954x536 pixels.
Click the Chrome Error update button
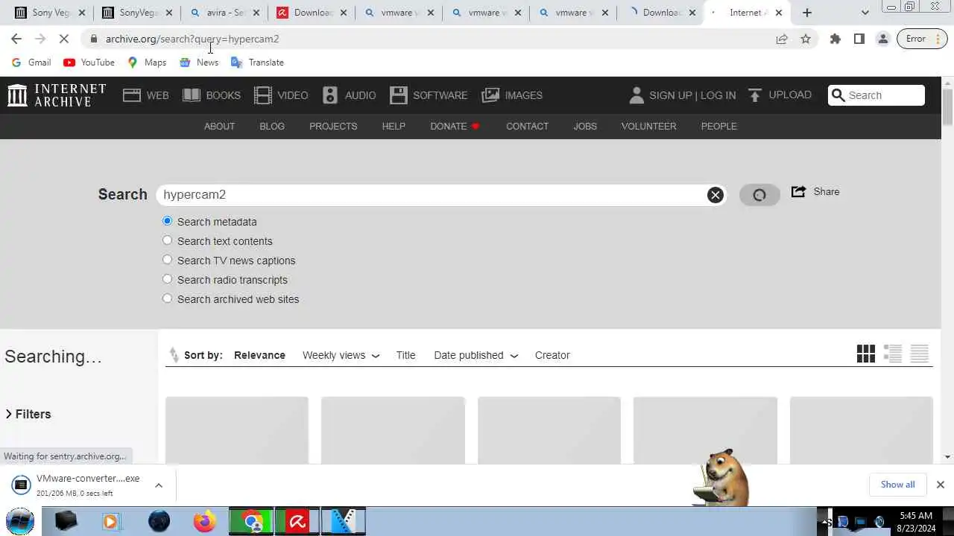(923, 39)
